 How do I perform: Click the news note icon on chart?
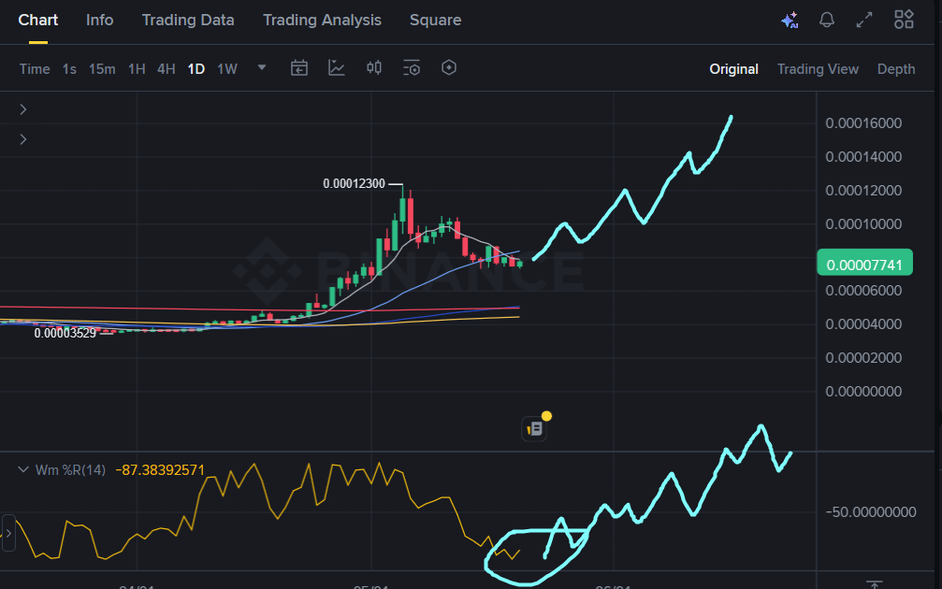click(x=535, y=429)
